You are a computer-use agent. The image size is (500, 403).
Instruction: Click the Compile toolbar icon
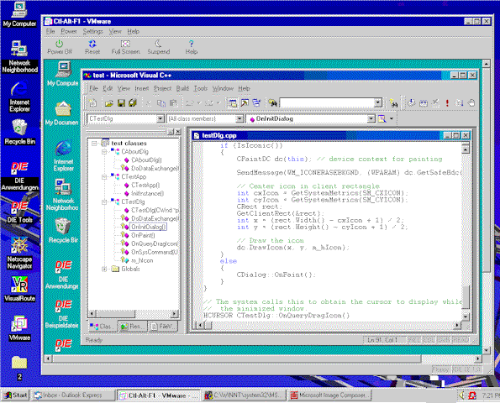412,103
